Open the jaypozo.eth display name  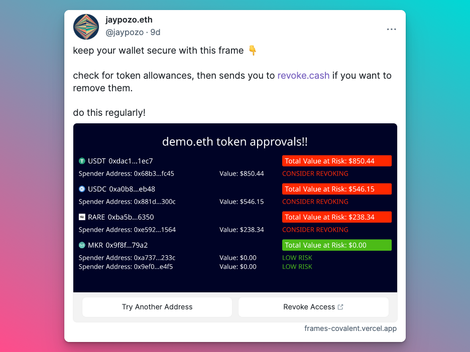(129, 20)
